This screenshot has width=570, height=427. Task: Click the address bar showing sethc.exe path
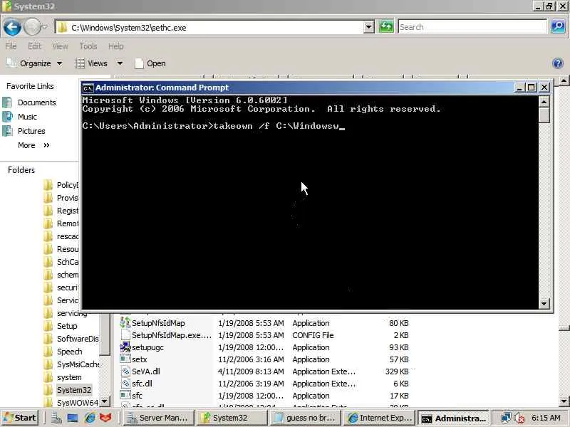click(209, 28)
